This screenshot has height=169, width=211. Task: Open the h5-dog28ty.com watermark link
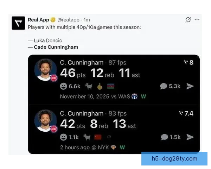[174, 159]
